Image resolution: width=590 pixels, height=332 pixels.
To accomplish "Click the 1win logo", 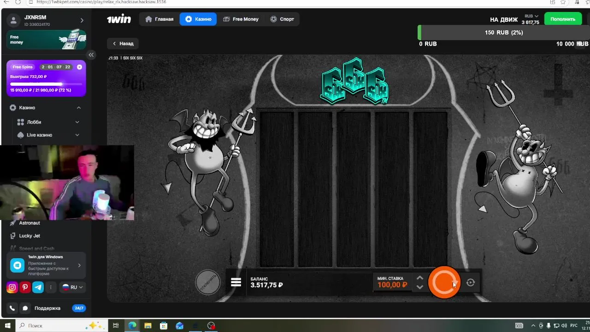I will pos(119,19).
